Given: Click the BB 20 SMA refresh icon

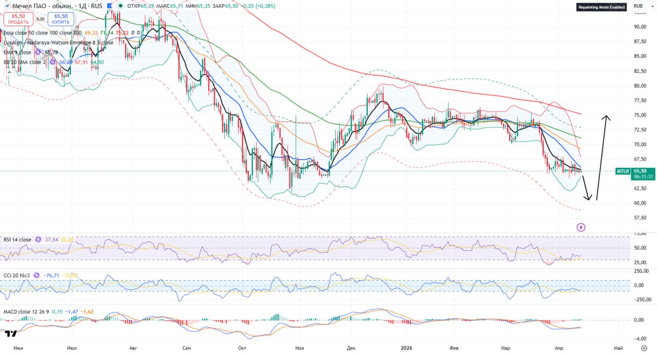Looking at the screenshot, I should (x=52, y=62).
